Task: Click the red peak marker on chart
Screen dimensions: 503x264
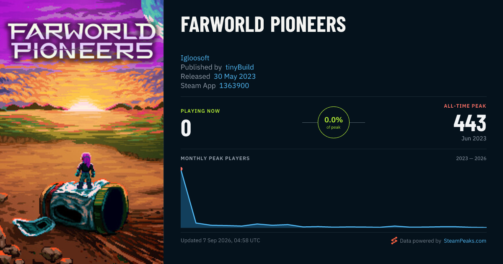Action: pyautogui.click(x=181, y=169)
